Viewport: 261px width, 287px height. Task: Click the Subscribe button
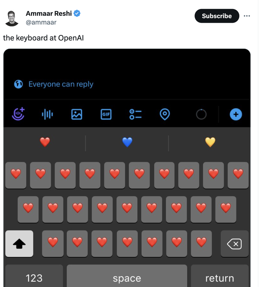[217, 16]
